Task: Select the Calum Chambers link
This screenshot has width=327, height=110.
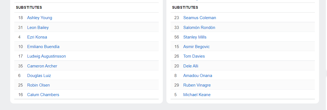Action: [x=43, y=95]
